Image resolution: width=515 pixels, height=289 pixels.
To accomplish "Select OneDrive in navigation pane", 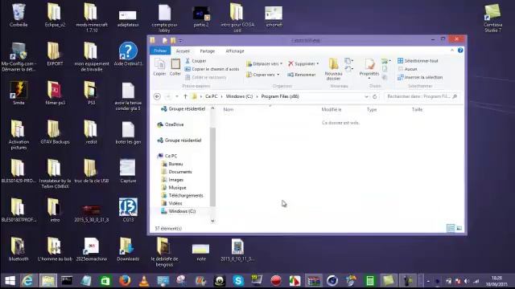I will [171, 124].
